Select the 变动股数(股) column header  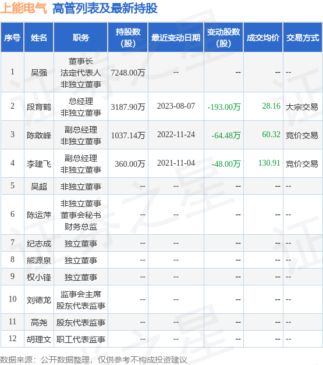(x=223, y=37)
